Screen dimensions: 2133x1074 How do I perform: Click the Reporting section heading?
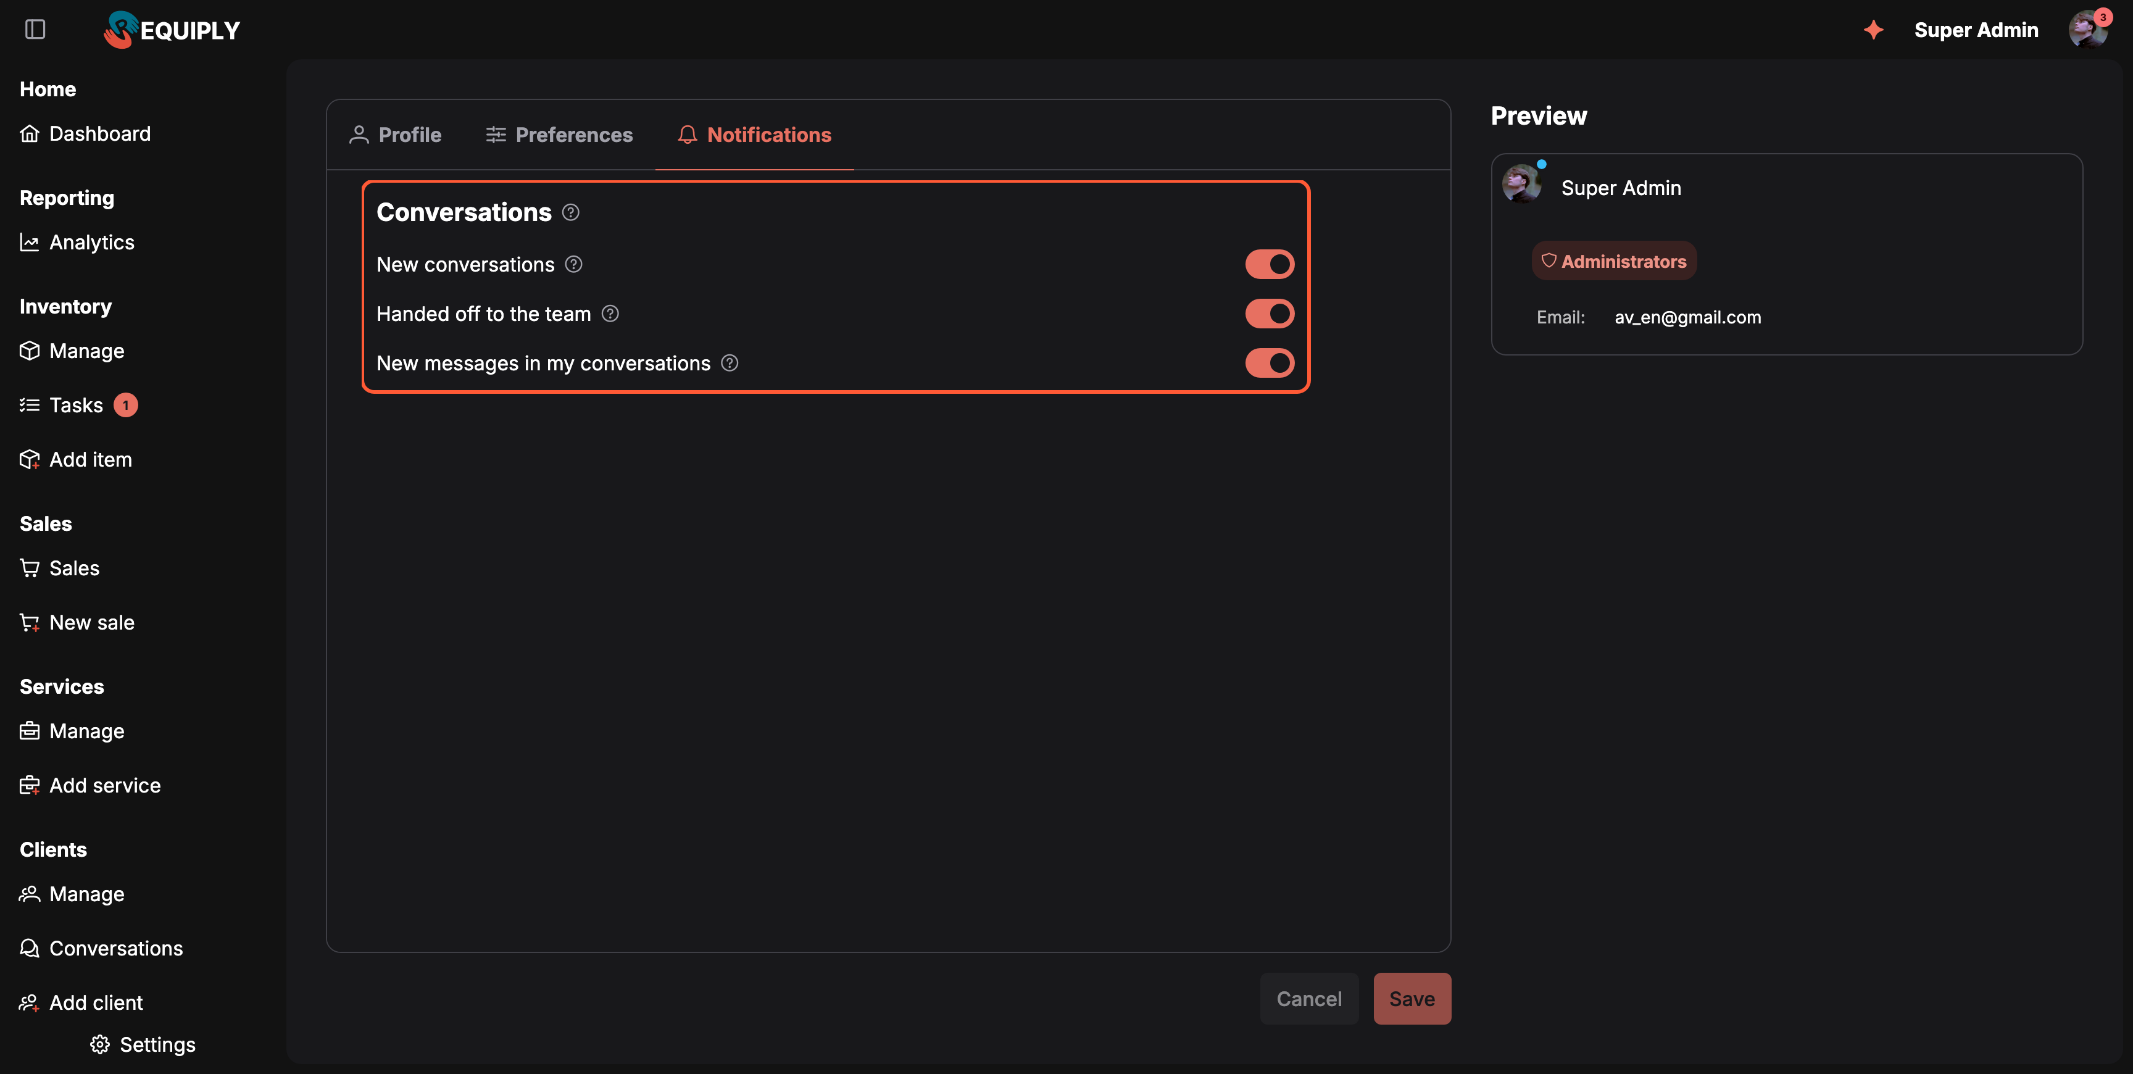click(x=67, y=198)
